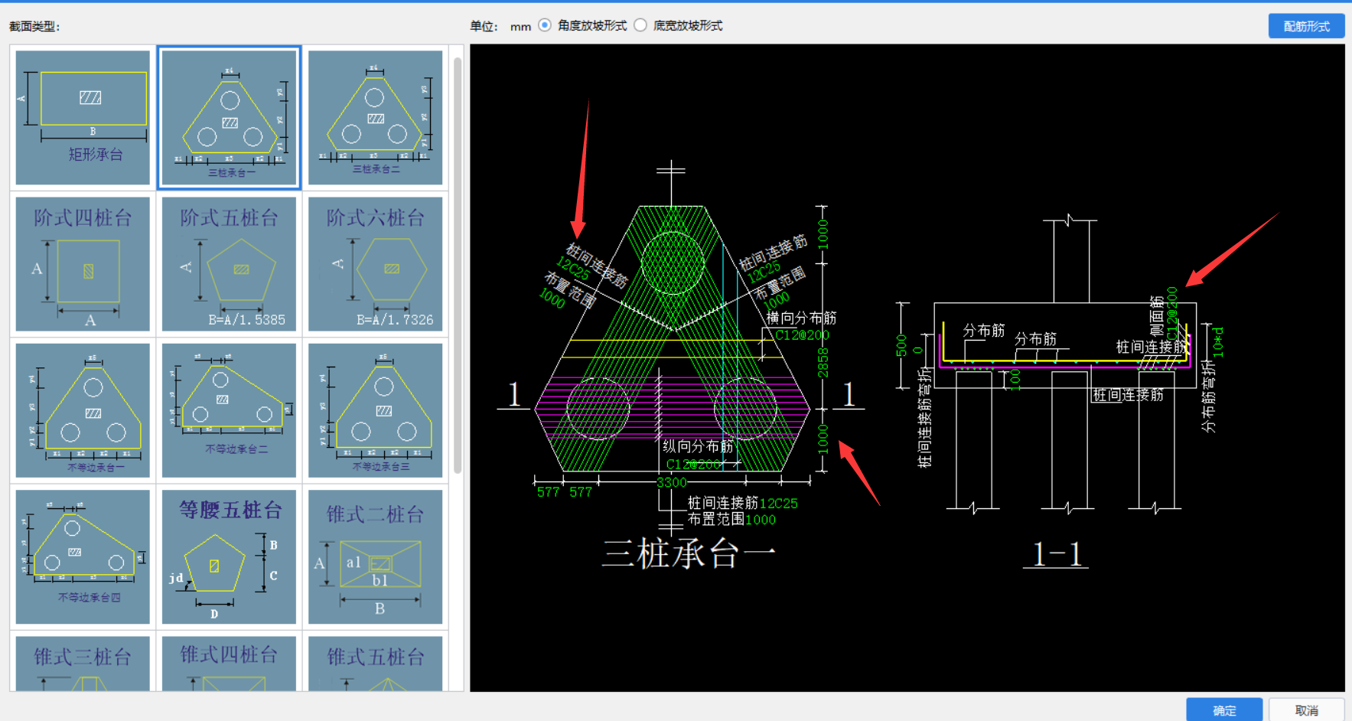Select the 三桩承台一 section type thumbnail

pyautogui.click(x=230, y=117)
